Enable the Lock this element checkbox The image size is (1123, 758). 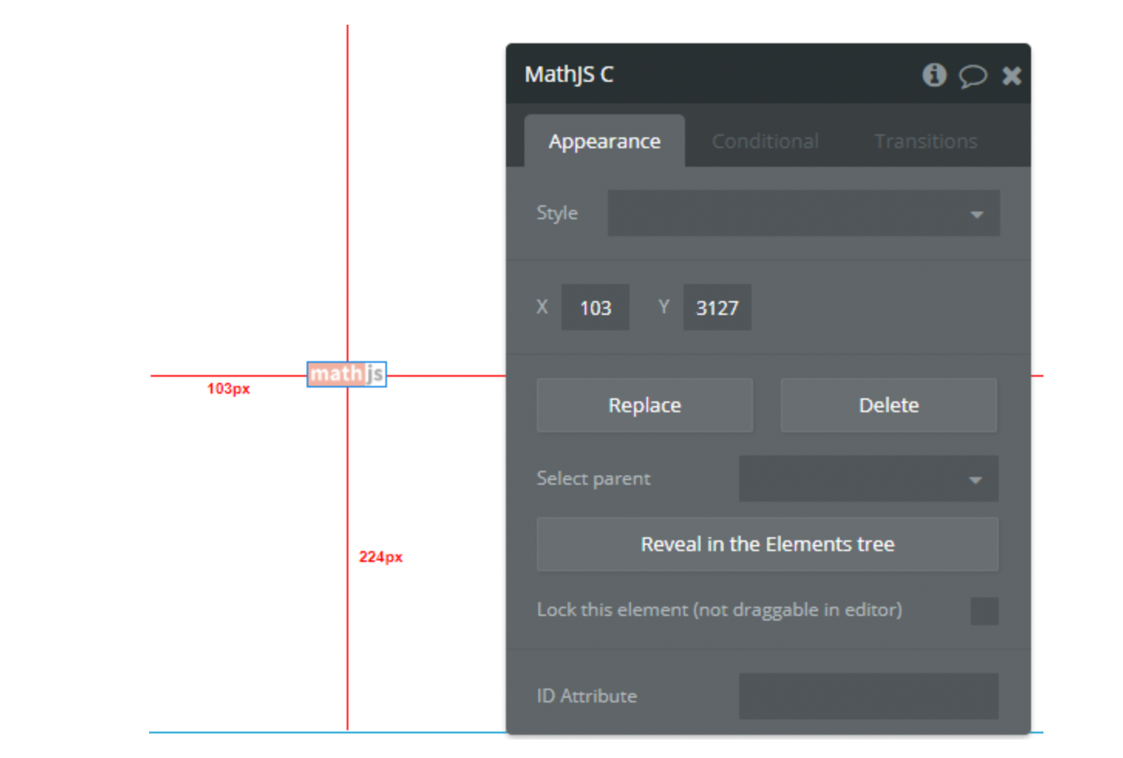pos(984,611)
